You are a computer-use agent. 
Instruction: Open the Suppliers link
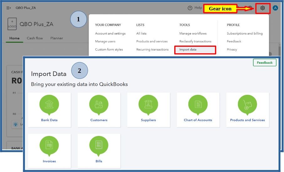click(x=148, y=120)
